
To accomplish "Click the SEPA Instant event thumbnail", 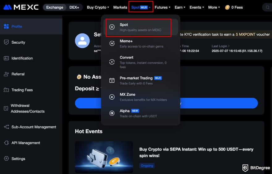I will [x=104, y=157].
